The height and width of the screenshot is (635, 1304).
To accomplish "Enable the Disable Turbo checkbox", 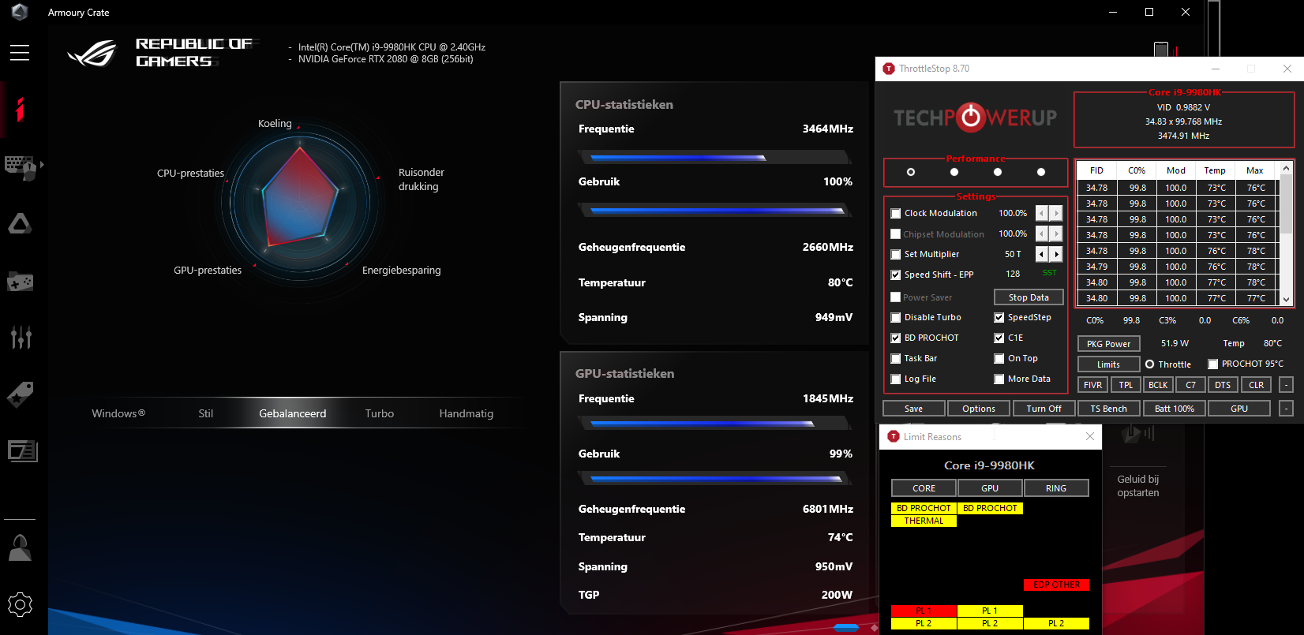I will point(896,317).
